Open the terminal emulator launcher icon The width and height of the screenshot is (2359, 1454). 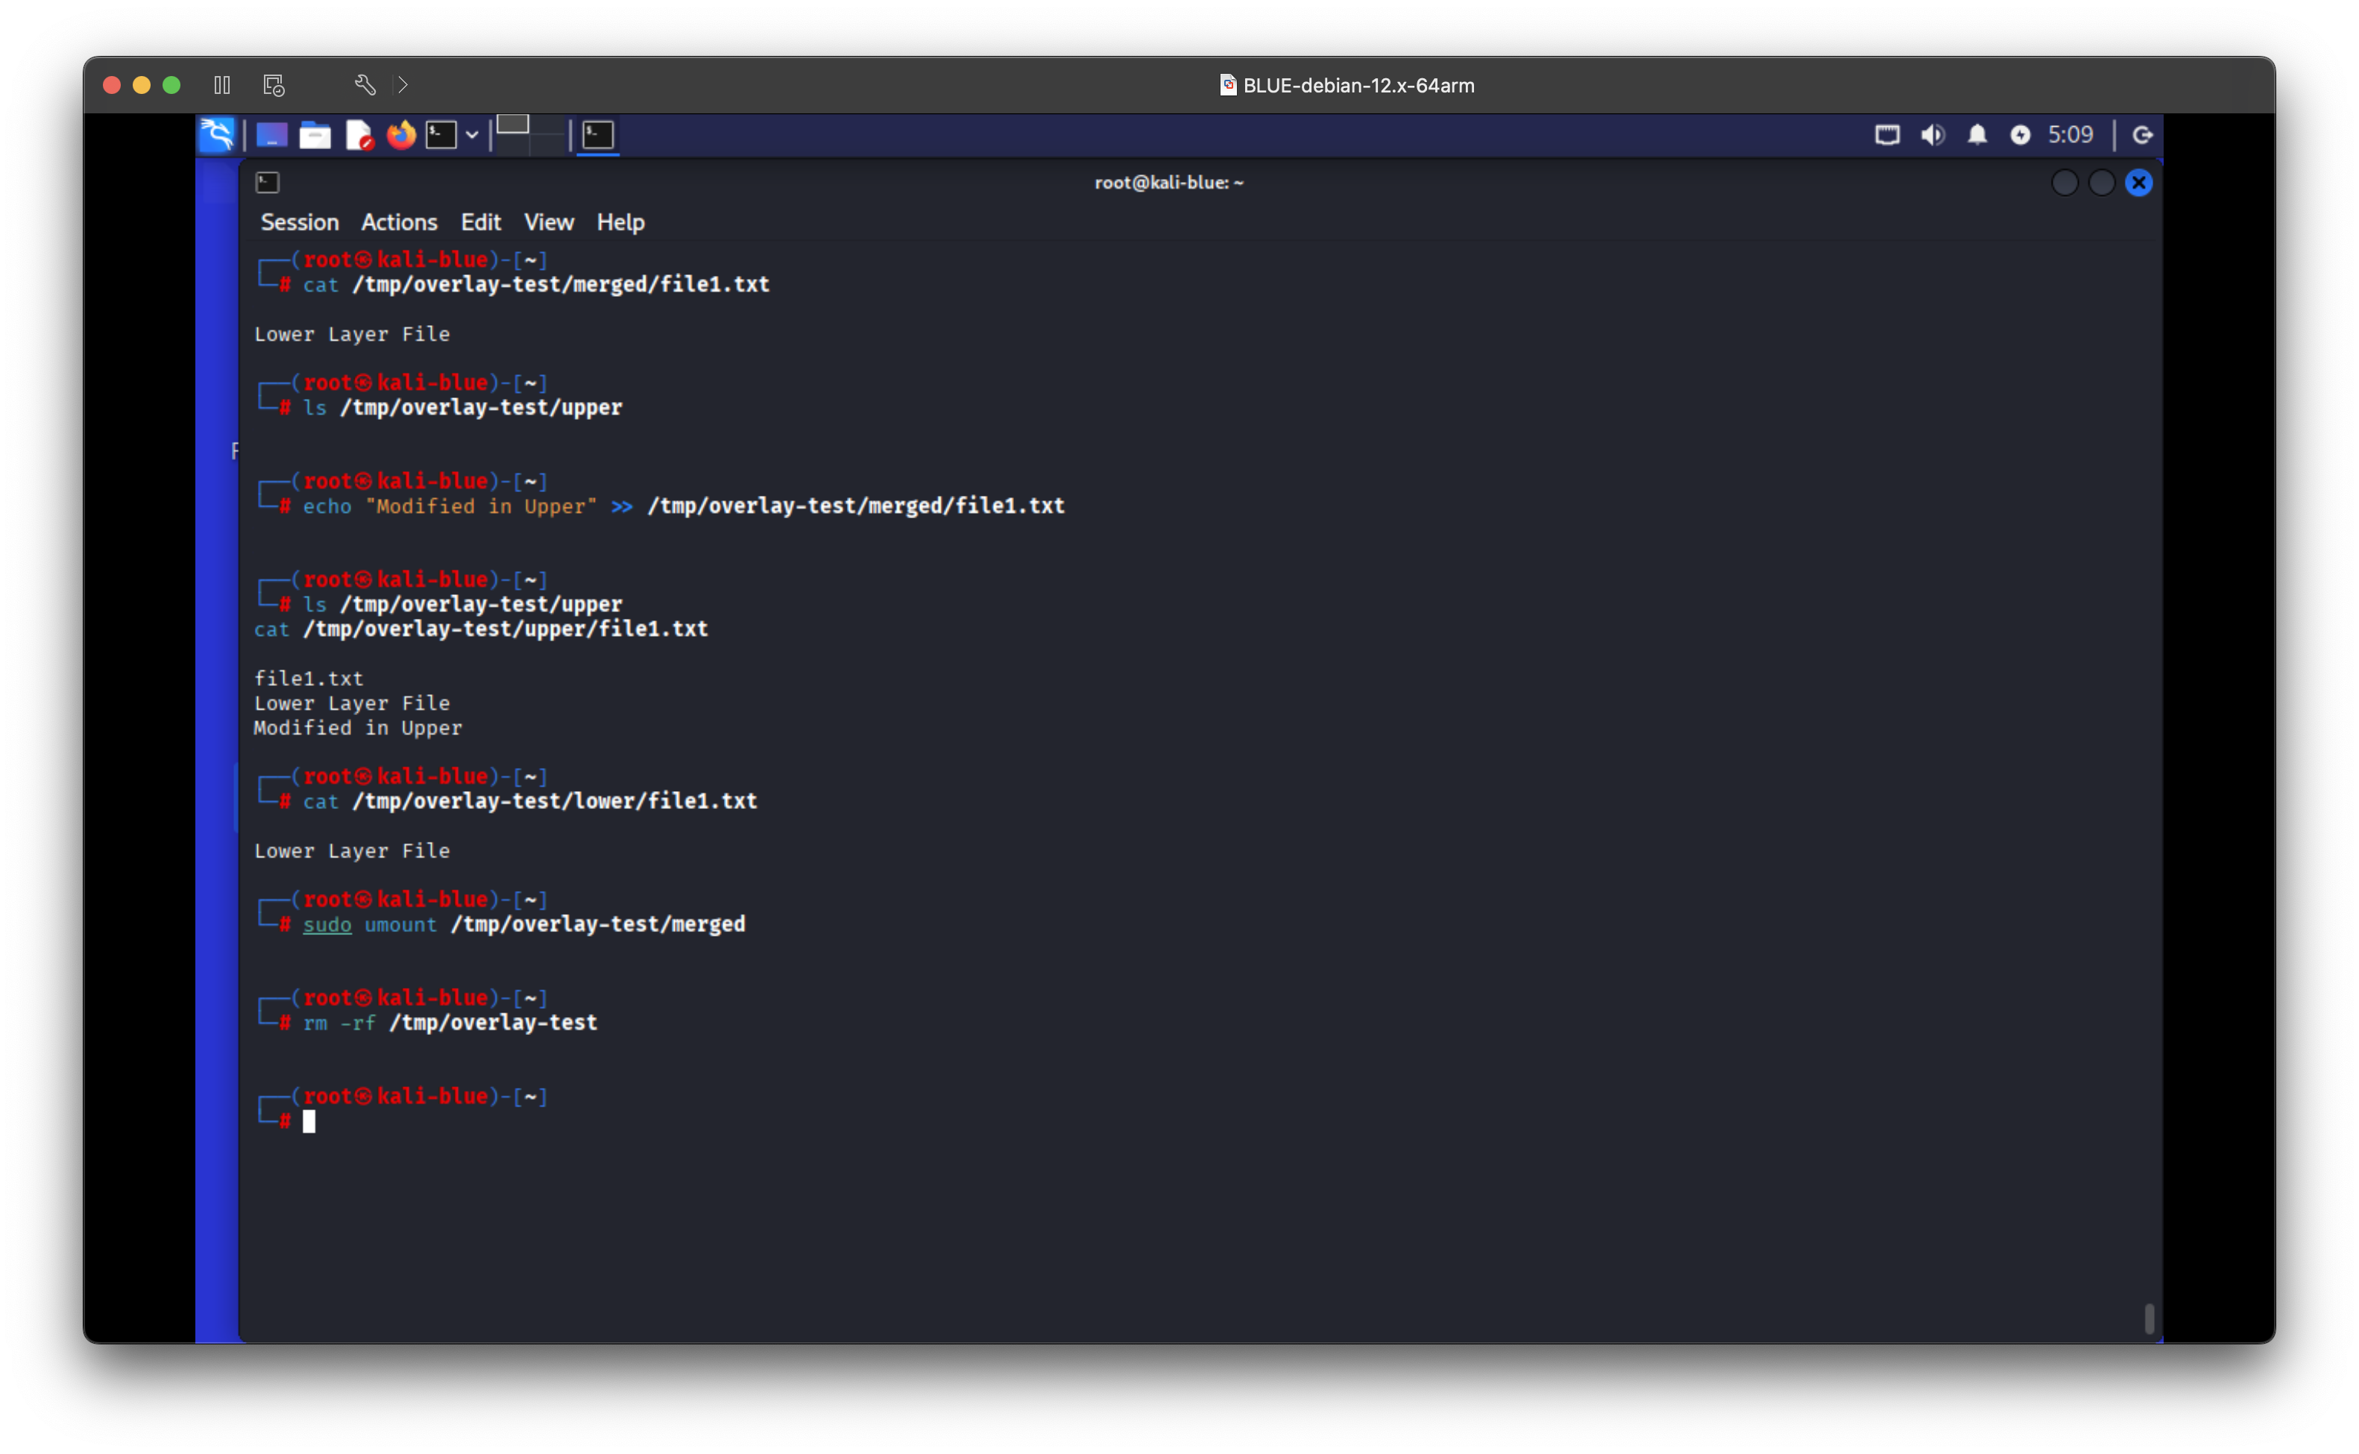pyautogui.click(x=441, y=135)
